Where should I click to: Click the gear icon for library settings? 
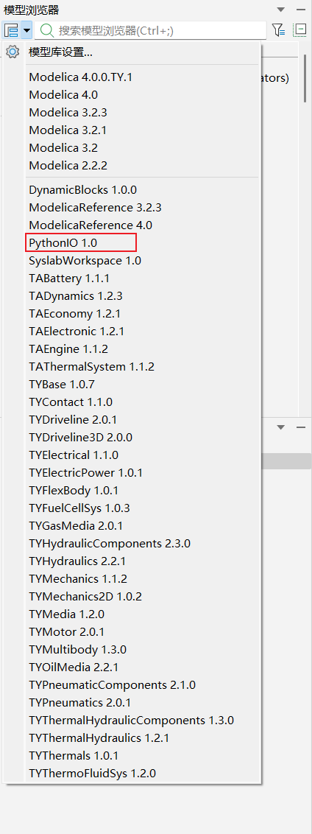(12, 52)
